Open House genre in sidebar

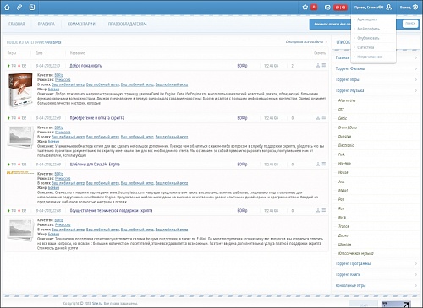tap(343, 172)
